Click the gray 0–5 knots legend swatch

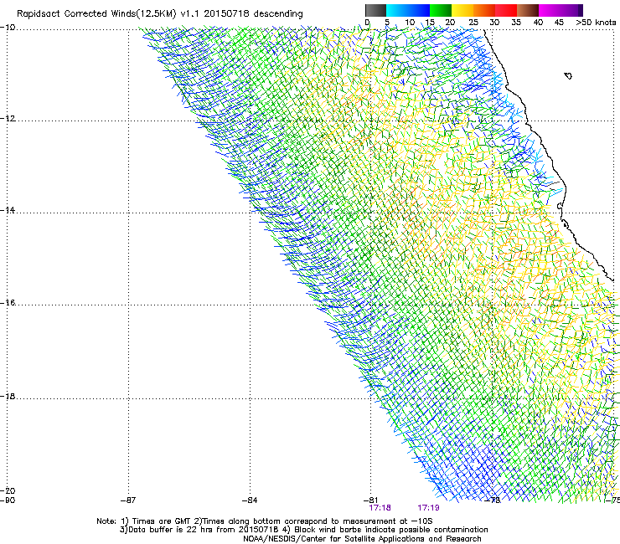375,10
